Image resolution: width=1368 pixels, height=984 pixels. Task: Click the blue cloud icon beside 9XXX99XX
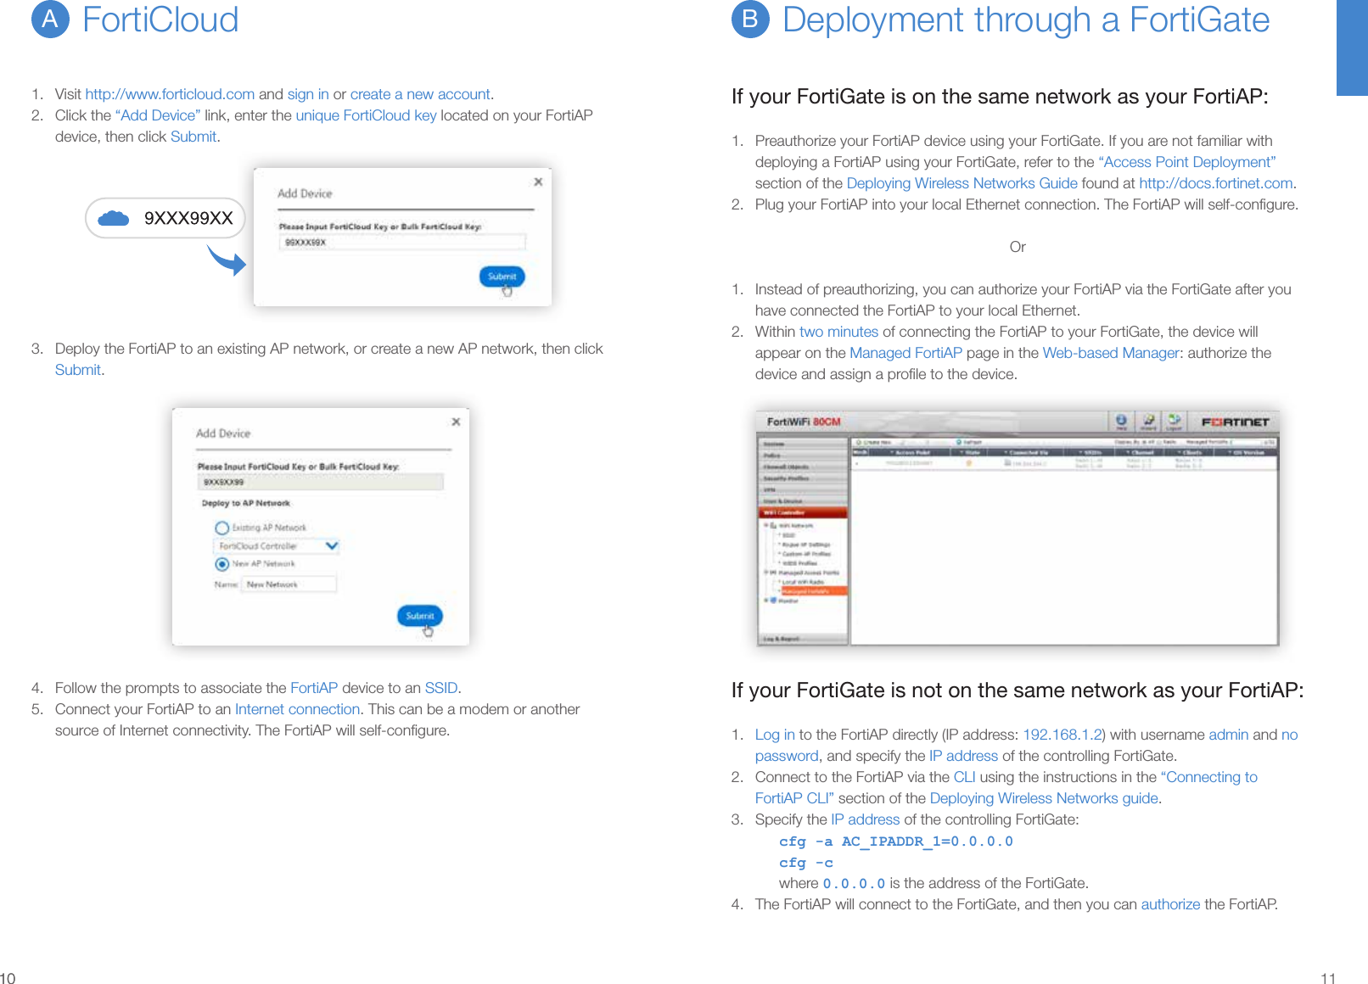114,218
